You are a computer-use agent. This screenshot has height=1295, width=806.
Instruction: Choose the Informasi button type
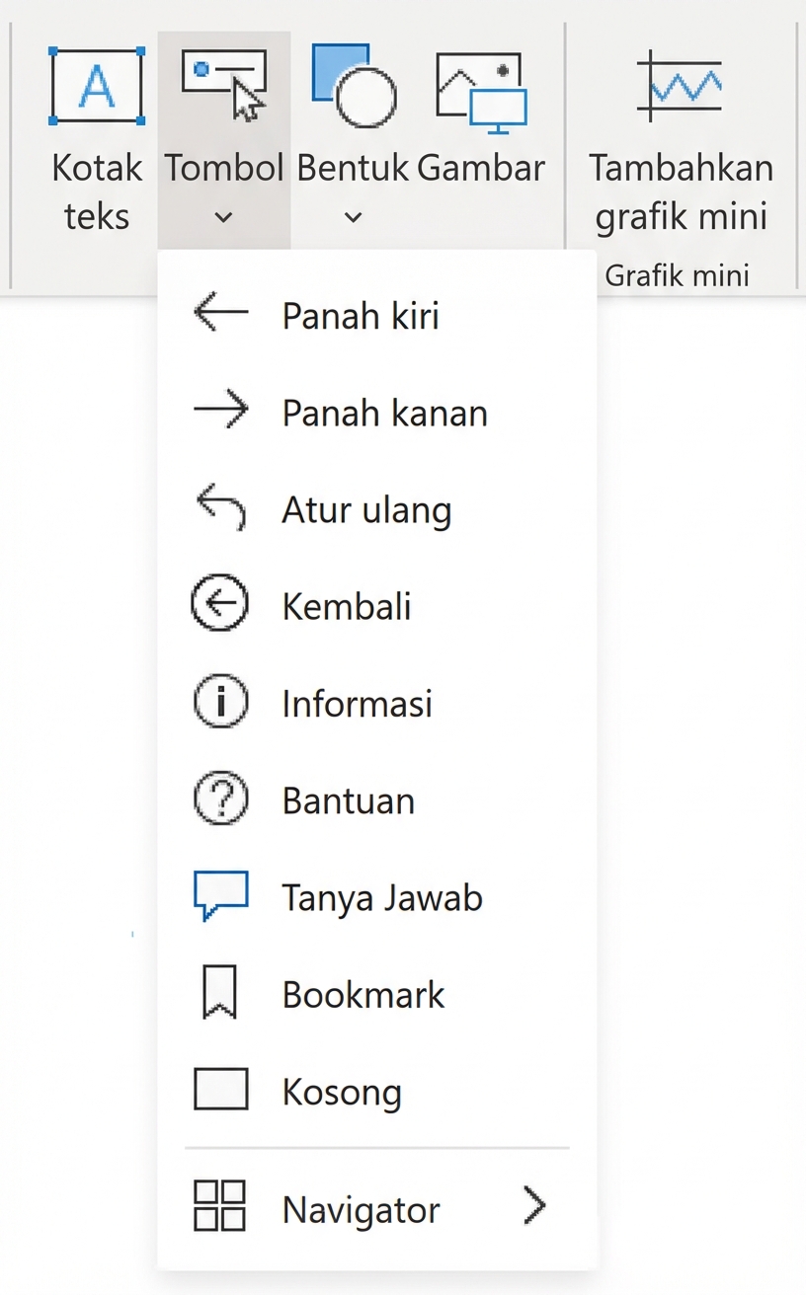pyautogui.click(x=357, y=702)
